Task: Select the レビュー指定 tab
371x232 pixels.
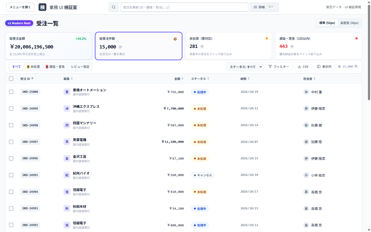Action: (x=80, y=67)
